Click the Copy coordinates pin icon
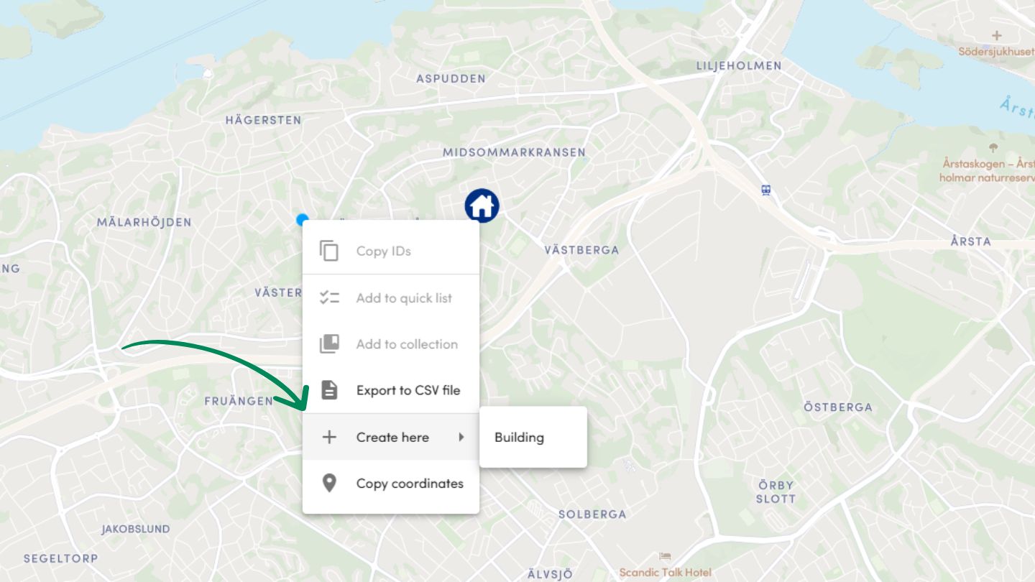The height and width of the screenshot is (582, 1035). coord(329,483)
